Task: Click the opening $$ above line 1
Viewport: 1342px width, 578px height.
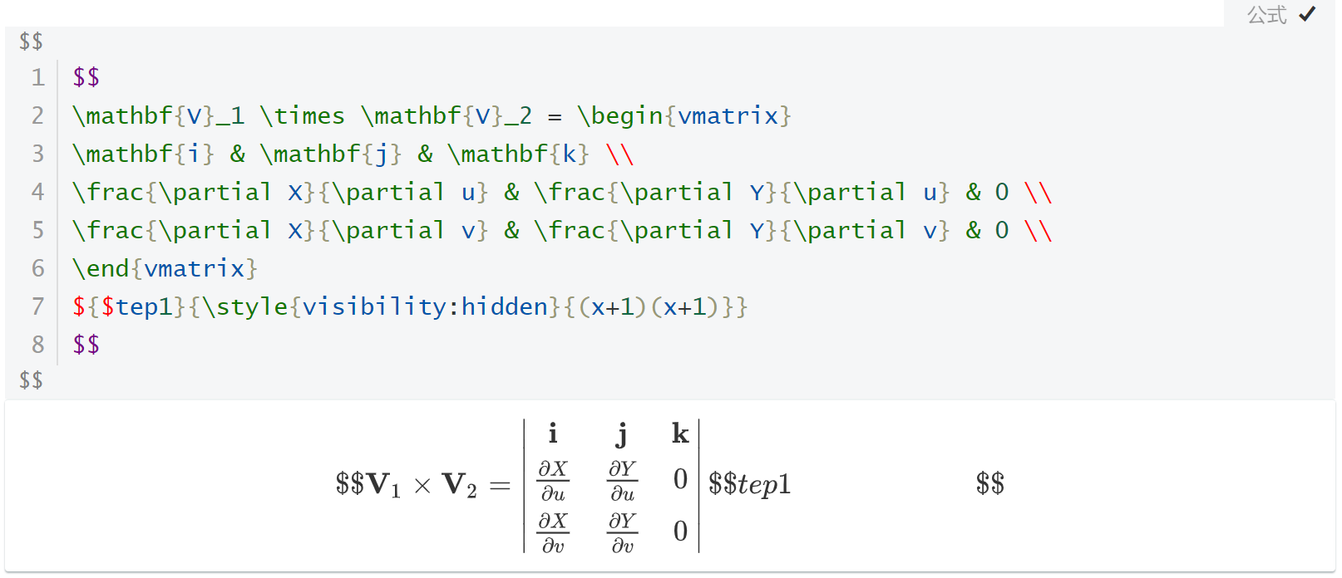Action: pyautogui.click(x=31, y=41)
